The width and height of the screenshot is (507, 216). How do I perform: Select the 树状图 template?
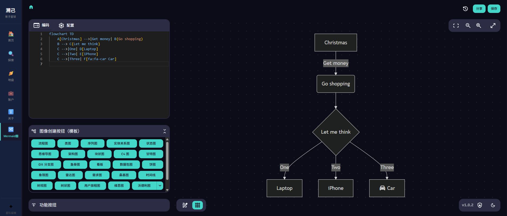coord(65,186)
